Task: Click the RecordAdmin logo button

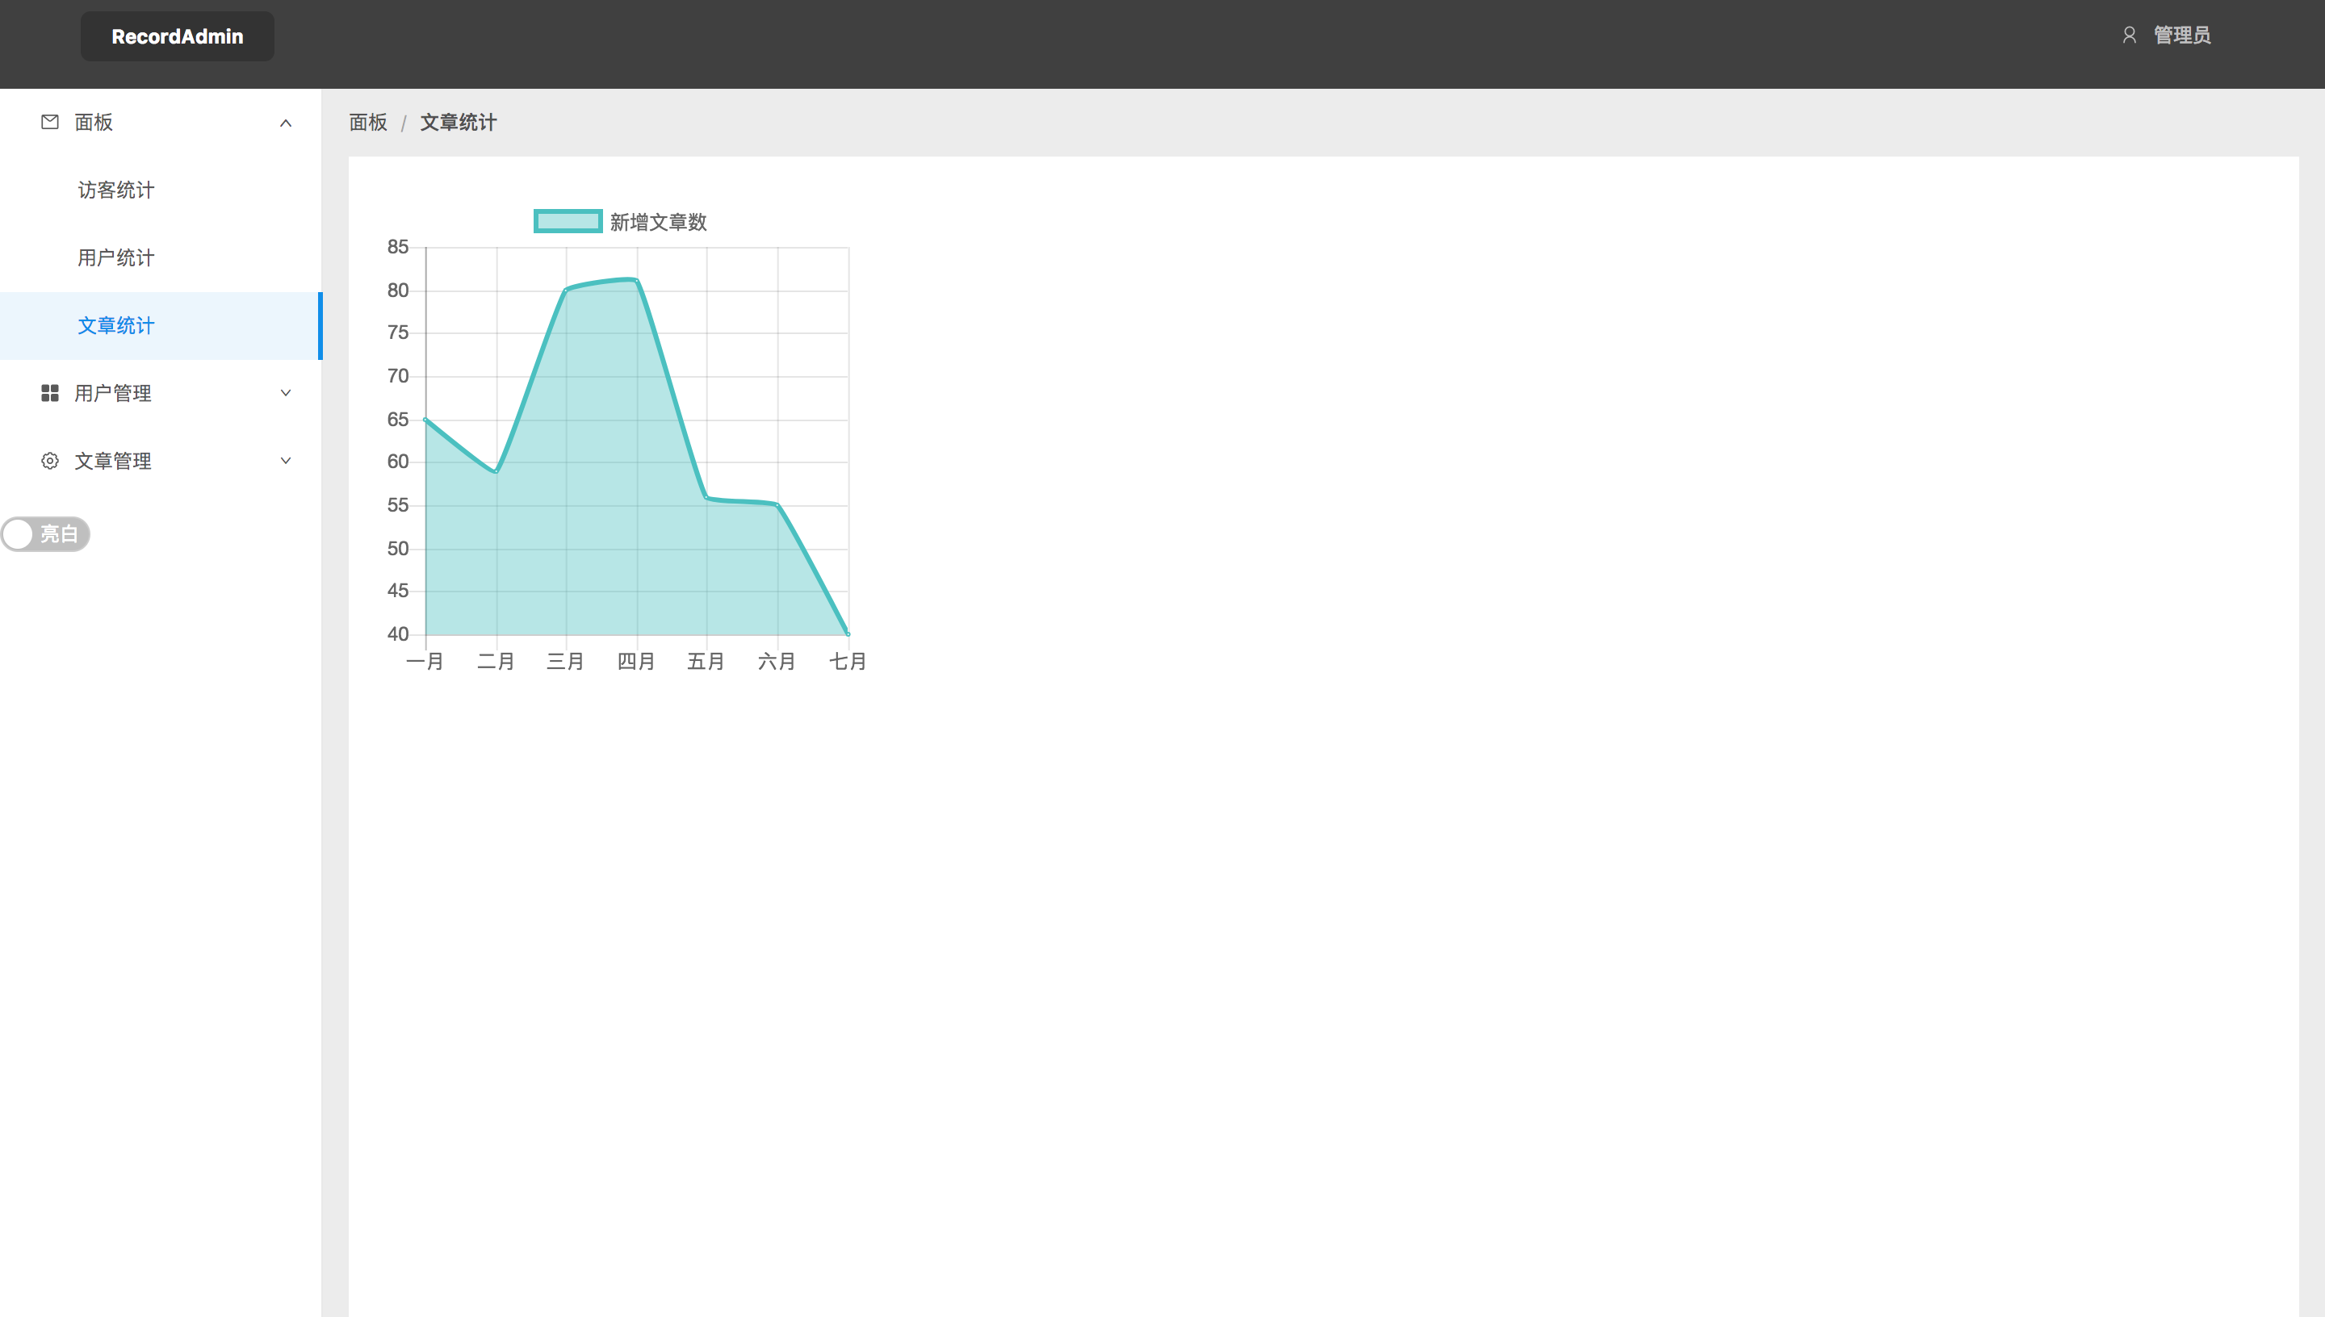Action: click(178, 36)
